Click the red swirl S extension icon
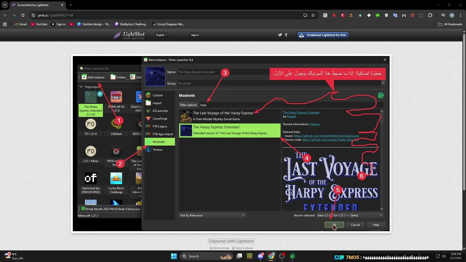 pyautogui.click(x=412, y=15)
